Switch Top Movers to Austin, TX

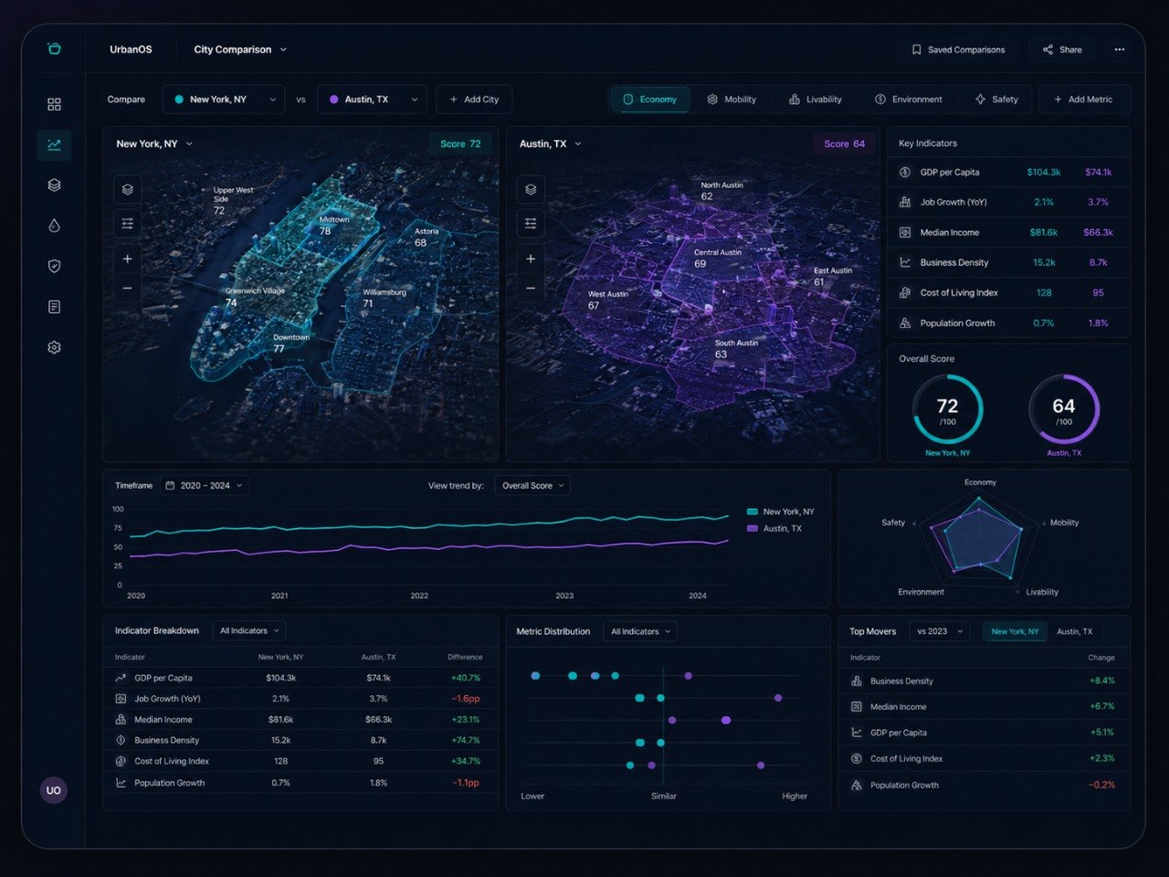coord(1074,631)
